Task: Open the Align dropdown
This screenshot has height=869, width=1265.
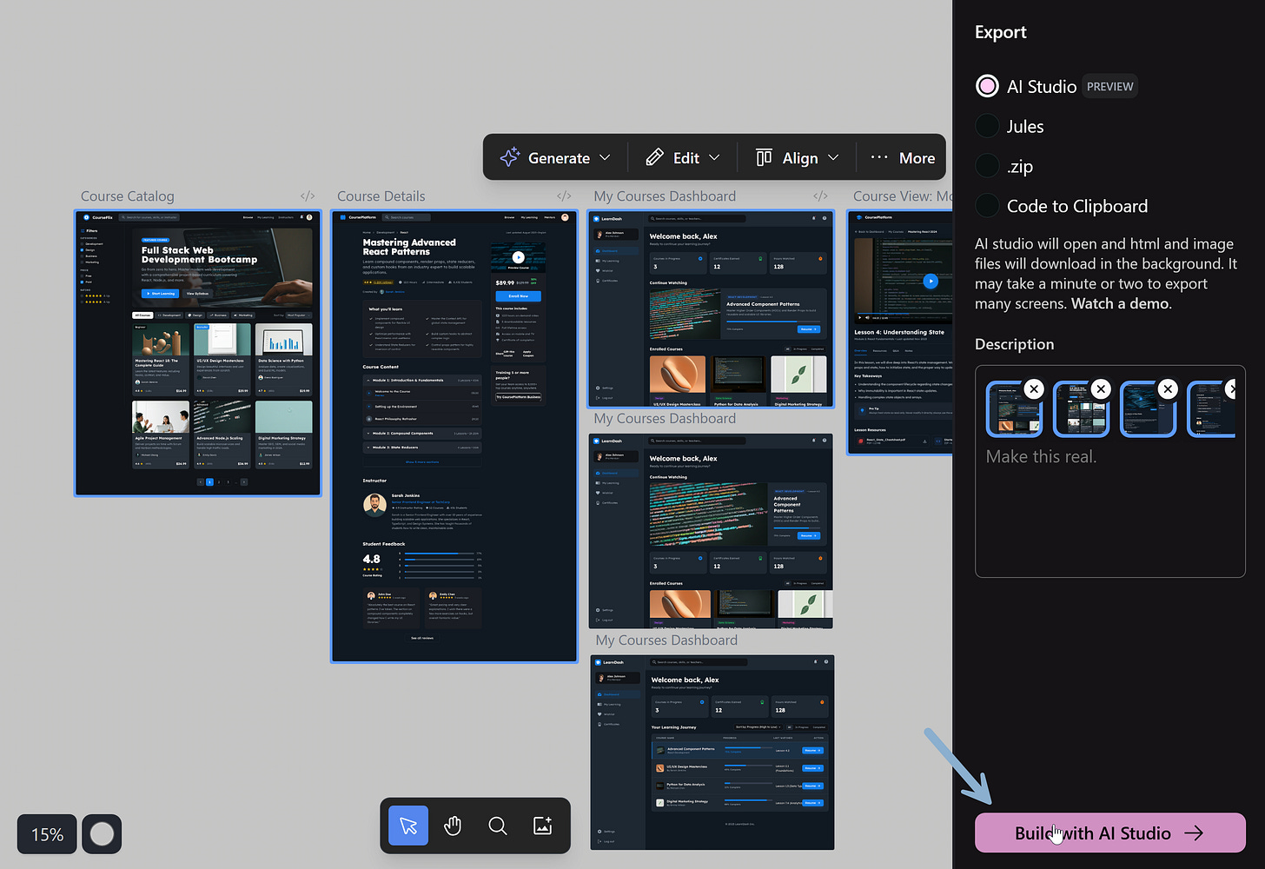Action: pyautogui.click(x=796, y=157)
